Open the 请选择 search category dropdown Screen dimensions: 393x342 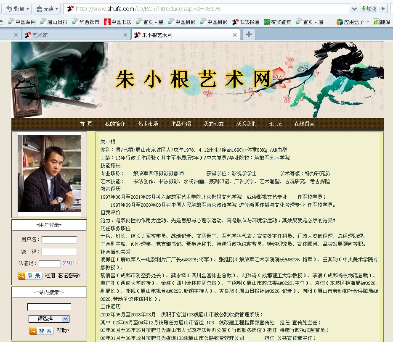(x=49, y=319)
